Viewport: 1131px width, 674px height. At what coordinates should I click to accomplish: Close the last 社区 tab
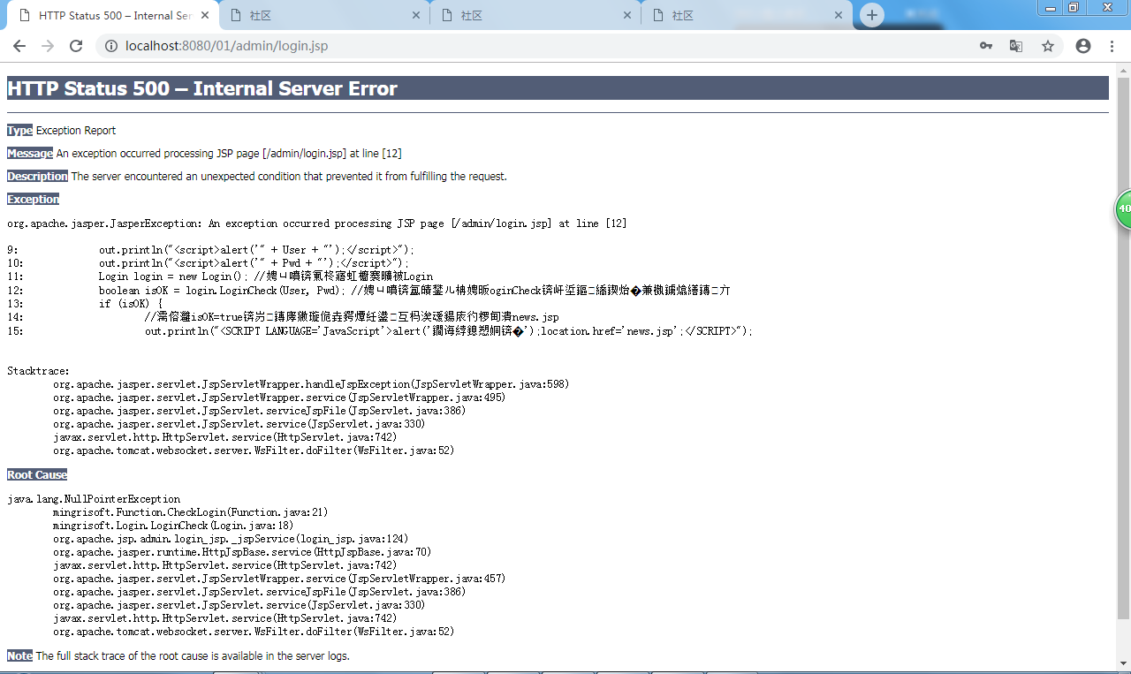839,15
